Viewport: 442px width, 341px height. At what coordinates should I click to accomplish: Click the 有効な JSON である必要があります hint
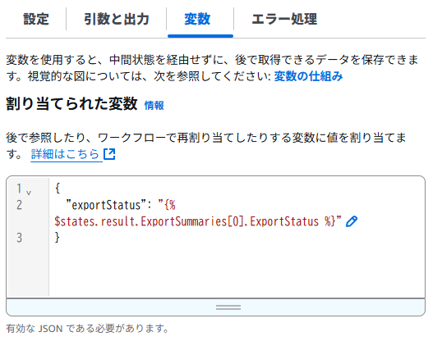pos(87,329)
